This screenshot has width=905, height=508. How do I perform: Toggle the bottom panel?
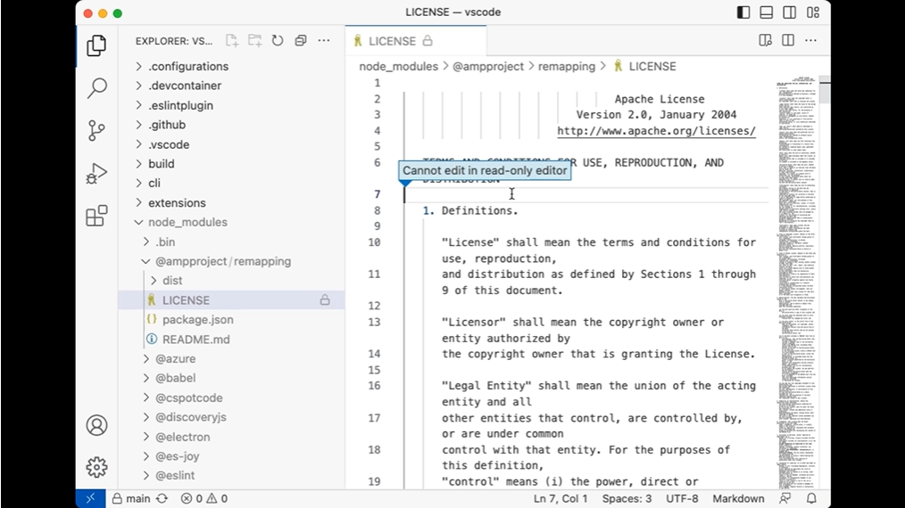[767, 12]
